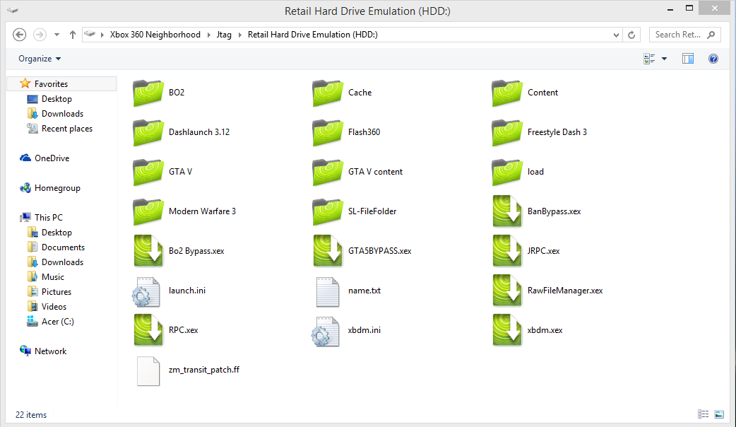Expand breadcrumb arrow after Jtag

click(240, 35)
